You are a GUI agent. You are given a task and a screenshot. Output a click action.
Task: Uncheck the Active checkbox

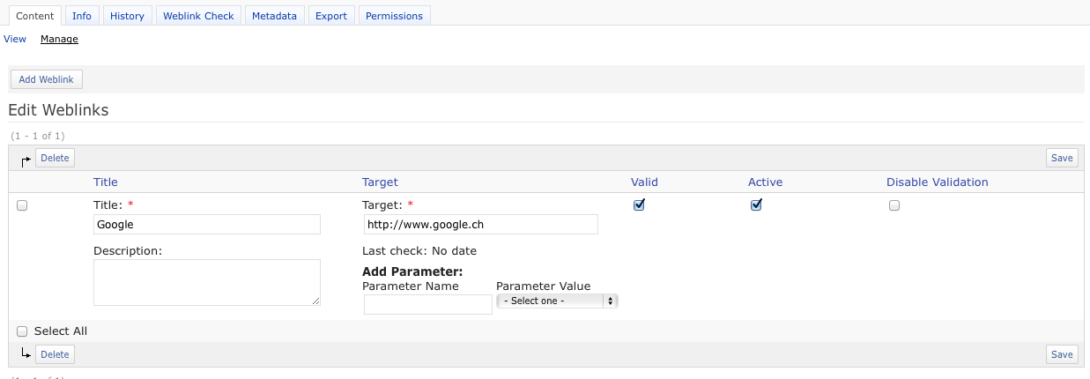click(756, 205)
